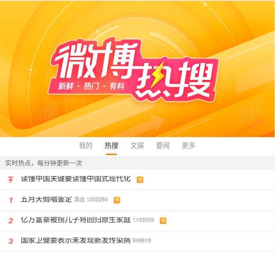The height and width of the screenshot is (253, 275).
Task: Select the 热搜 tab
Action: (x=111, y=146)
